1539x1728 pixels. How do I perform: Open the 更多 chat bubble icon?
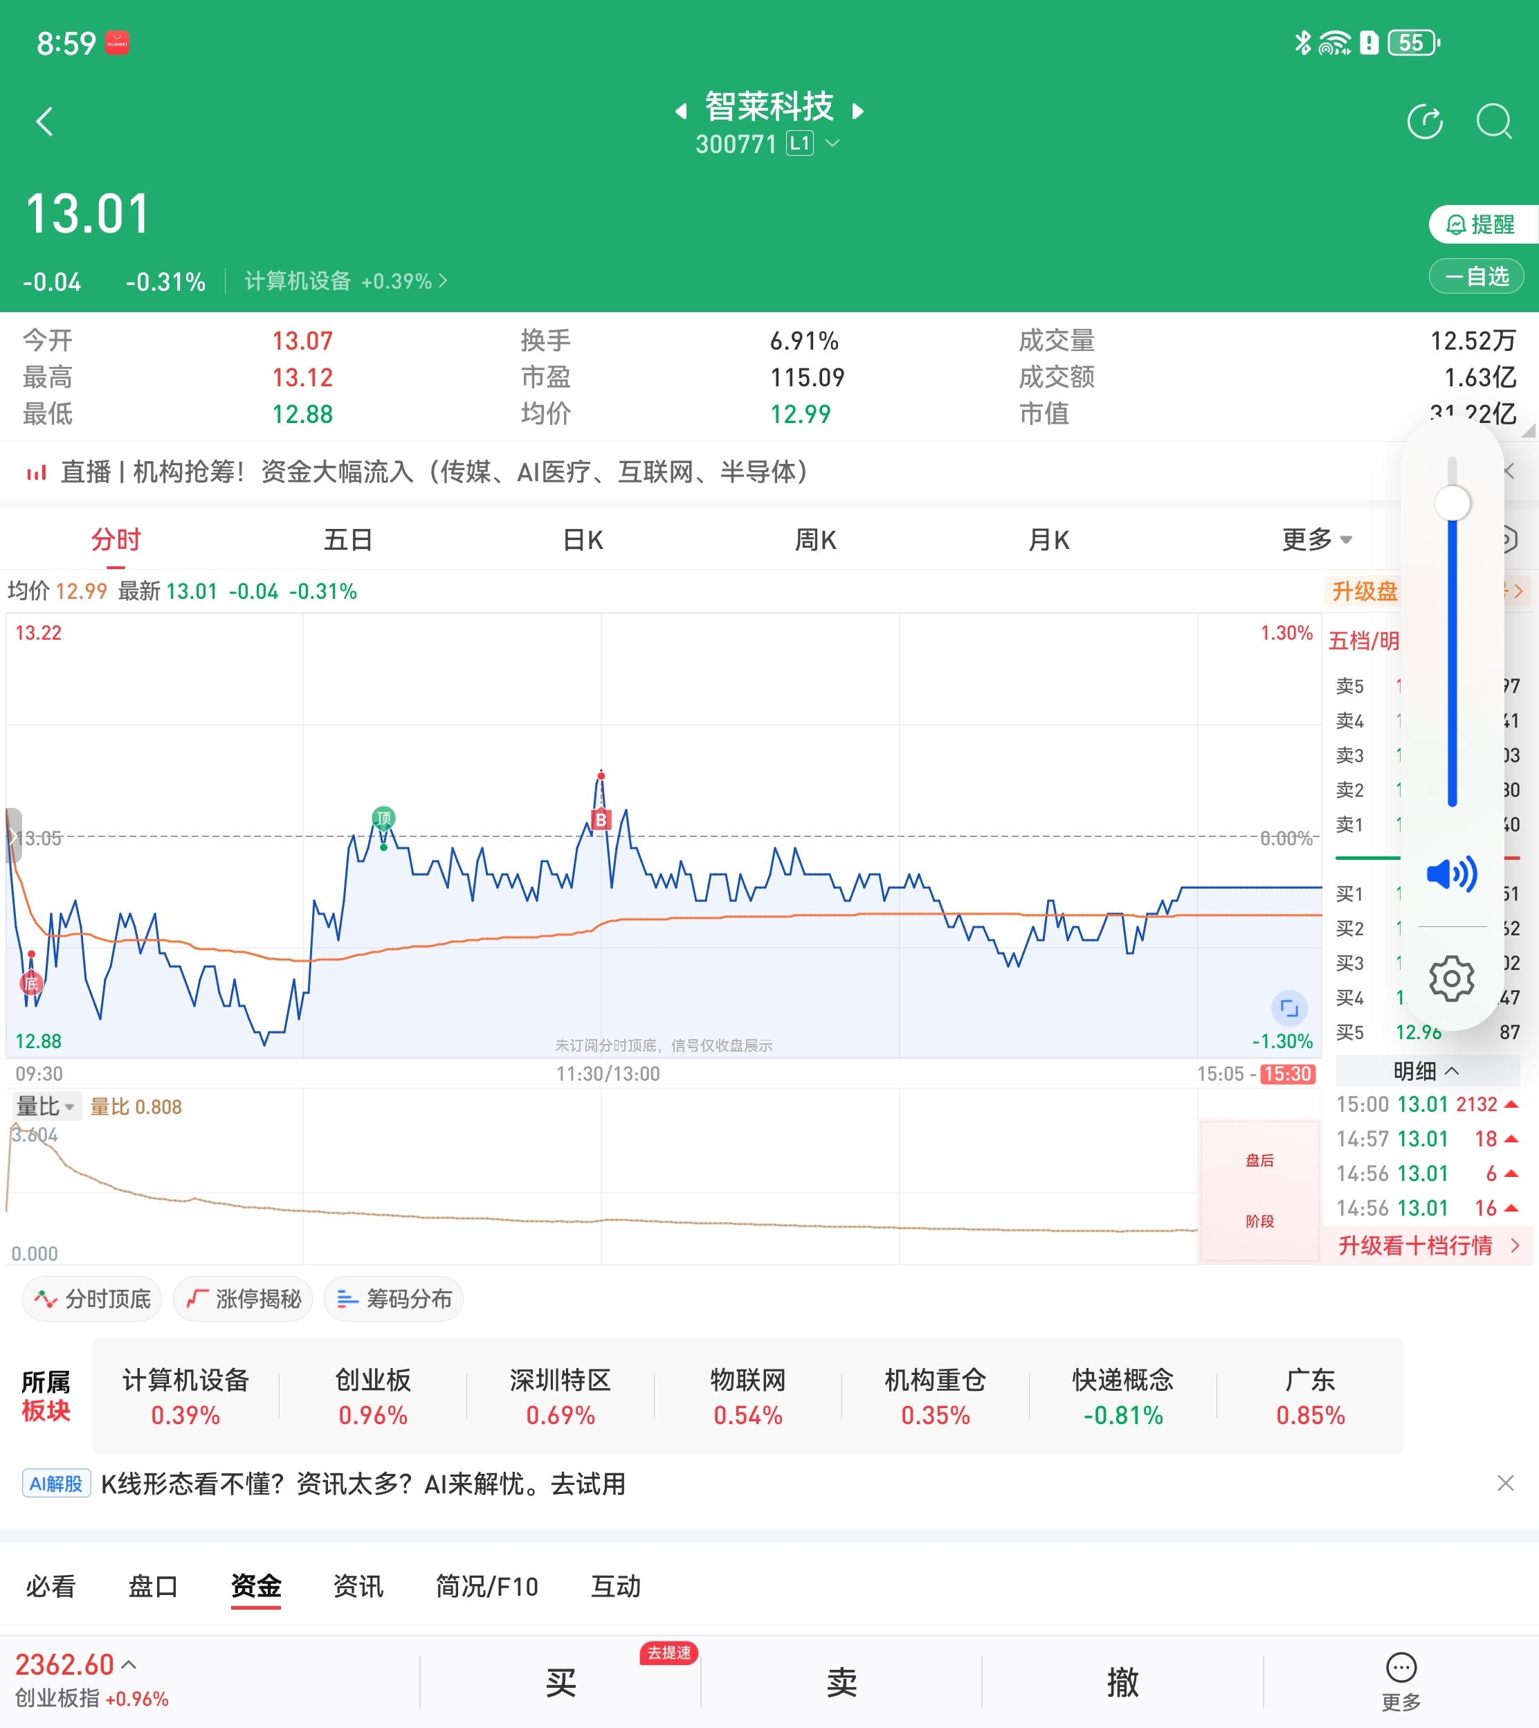1401,1682
